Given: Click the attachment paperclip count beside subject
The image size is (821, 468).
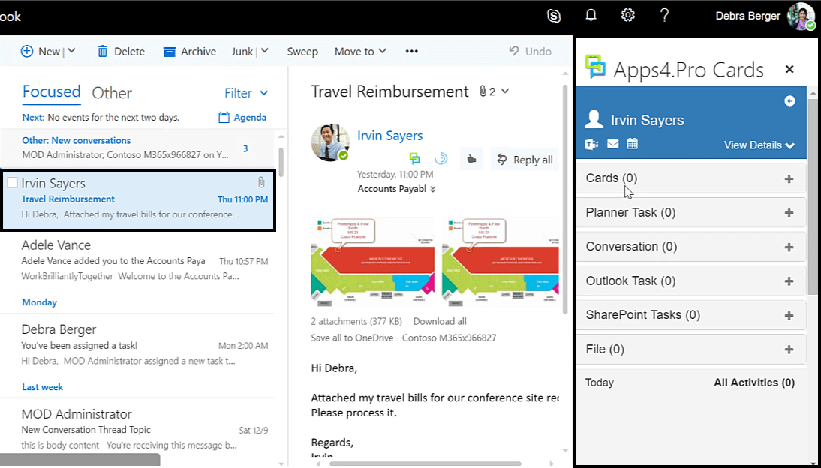Looking at the screenshot, I should point(487,91).
